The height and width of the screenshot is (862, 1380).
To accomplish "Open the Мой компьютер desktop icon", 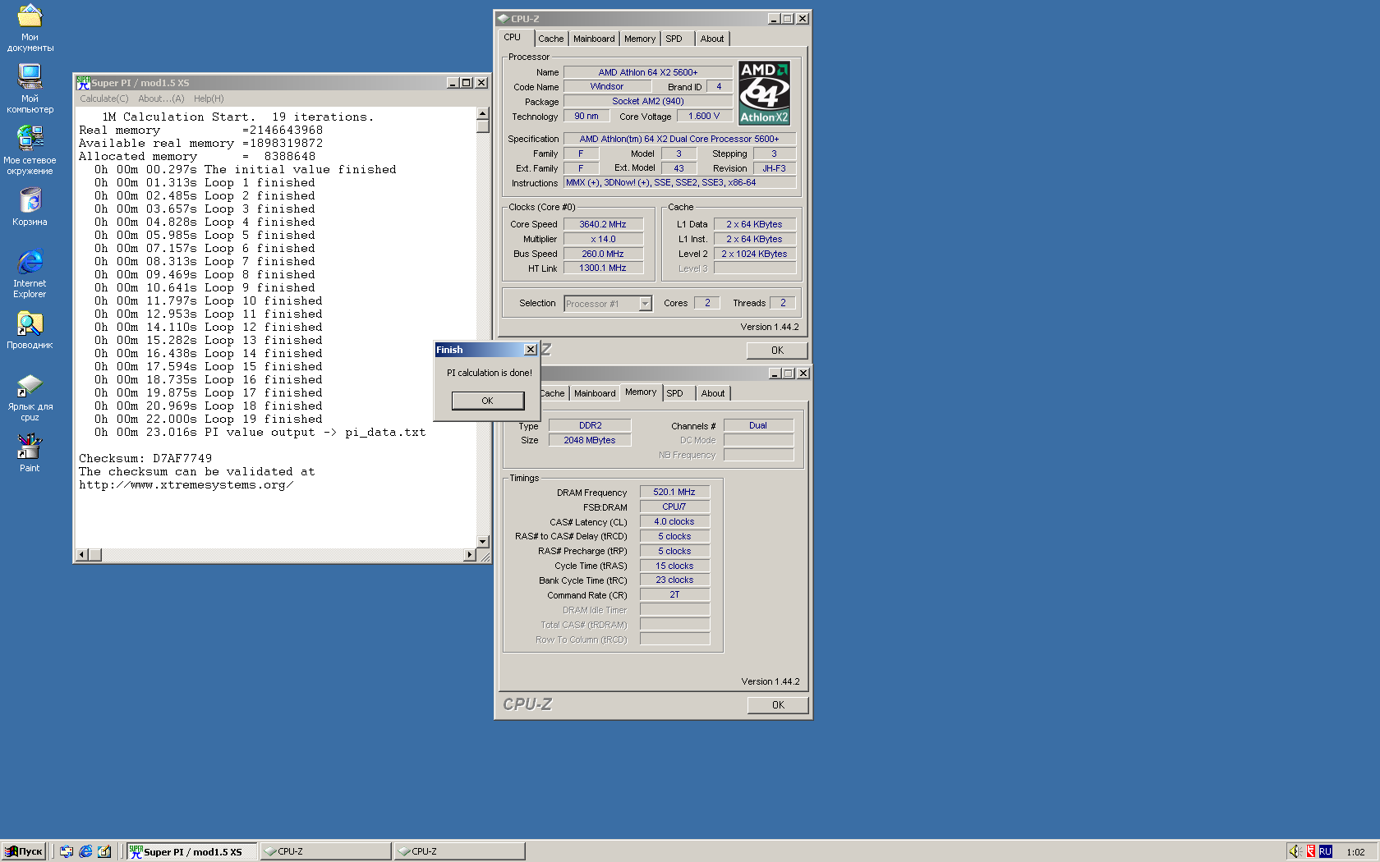I will [x=30, y=89].
